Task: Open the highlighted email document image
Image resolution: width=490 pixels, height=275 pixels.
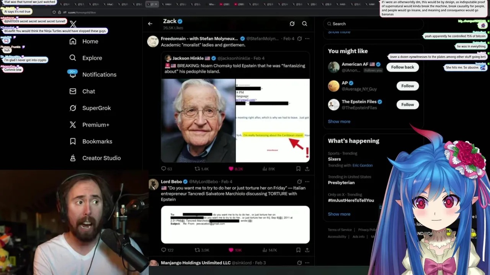Action: 273,121
